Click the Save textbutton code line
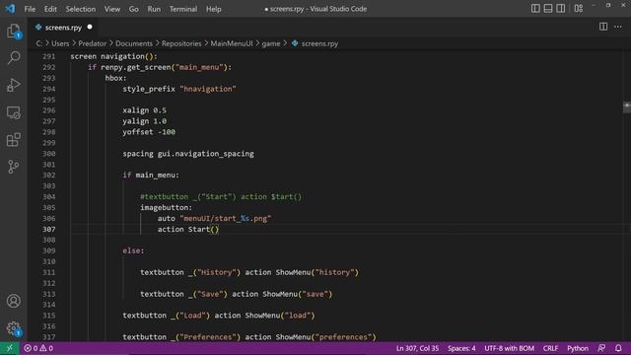631x355 pixels. [237, 294]
